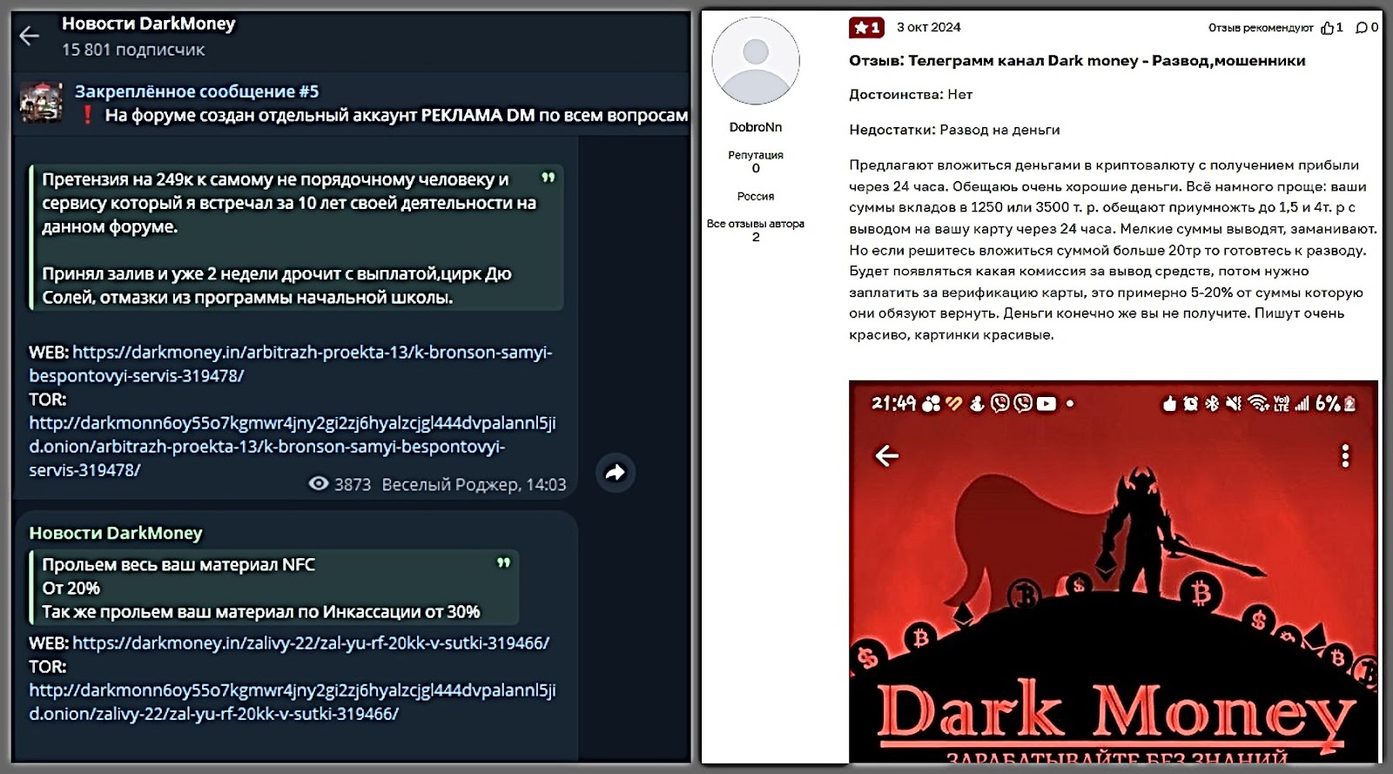Open the three-dot menu in phone screenshot
The width and height of the screenshot is (1393, 774).
[x=1345, y=455]
